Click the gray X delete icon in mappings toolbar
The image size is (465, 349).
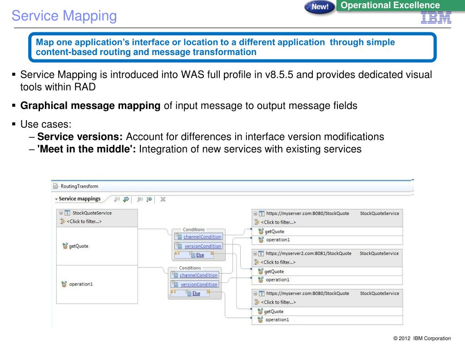[163, 199]
